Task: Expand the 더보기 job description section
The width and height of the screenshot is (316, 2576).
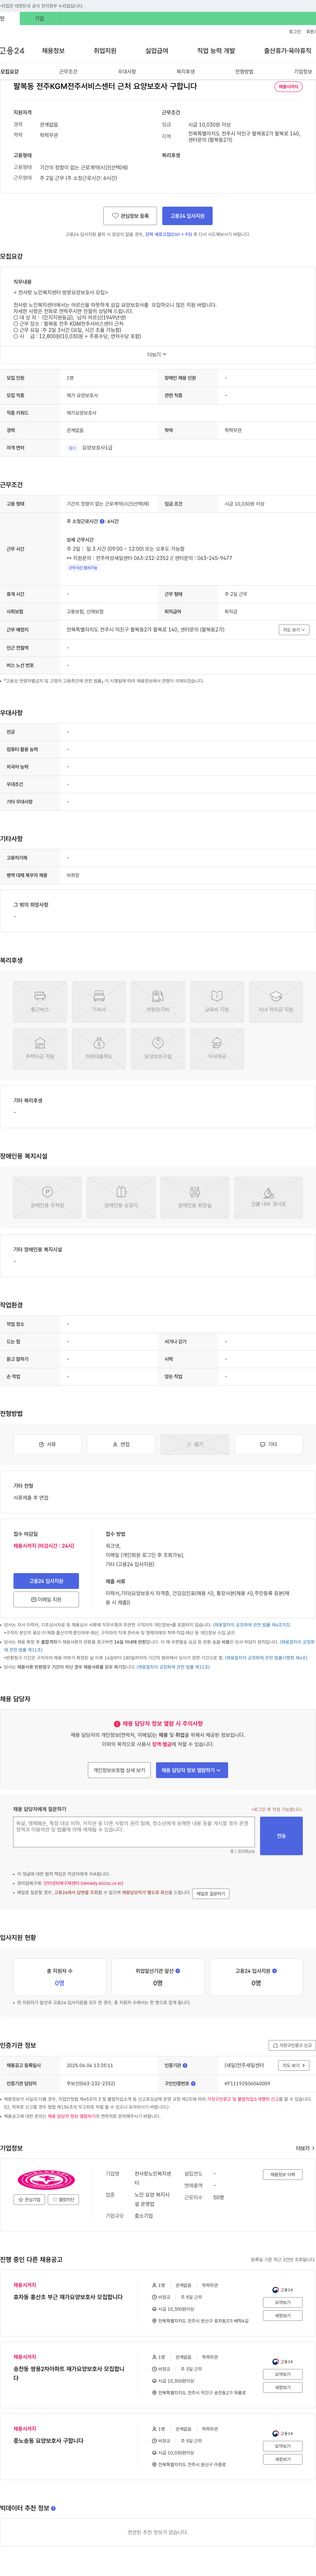Action: [x=157, y=354]
